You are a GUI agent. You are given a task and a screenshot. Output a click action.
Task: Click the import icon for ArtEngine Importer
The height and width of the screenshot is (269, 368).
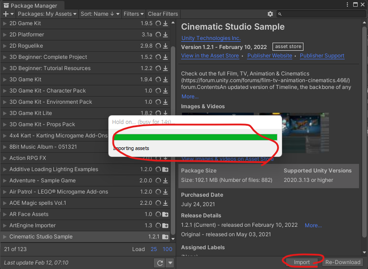[165, 225]
